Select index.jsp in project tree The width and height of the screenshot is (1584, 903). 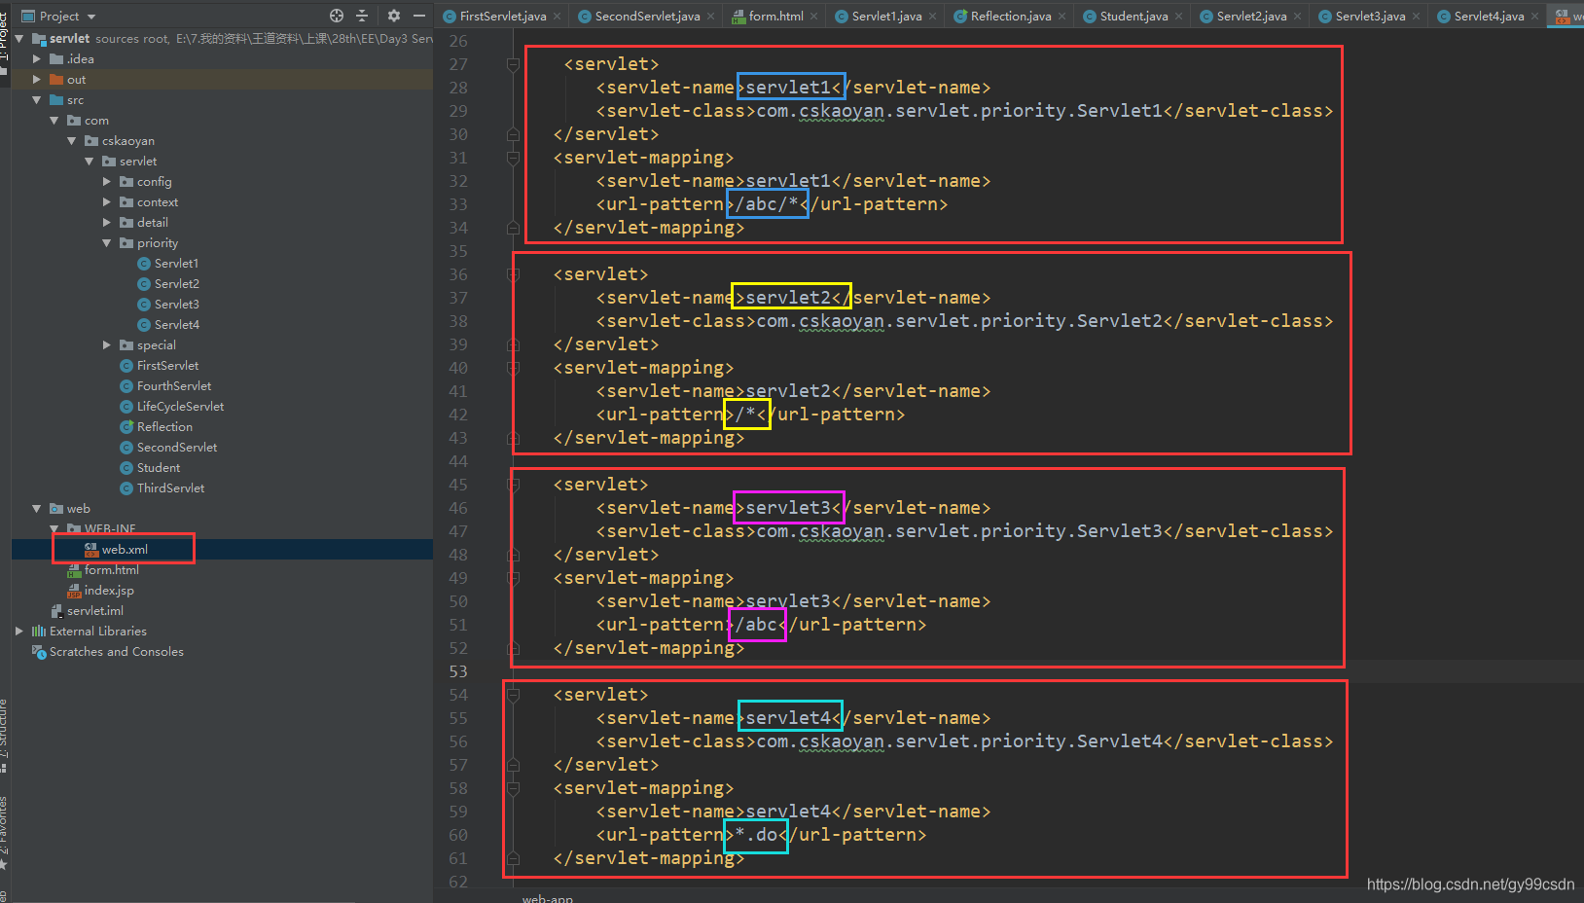coord(109,591)
